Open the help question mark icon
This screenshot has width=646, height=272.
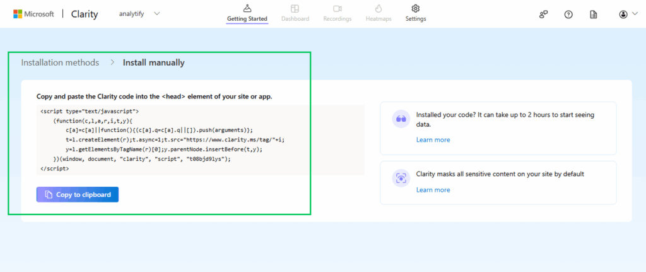[x=568, y=15]
